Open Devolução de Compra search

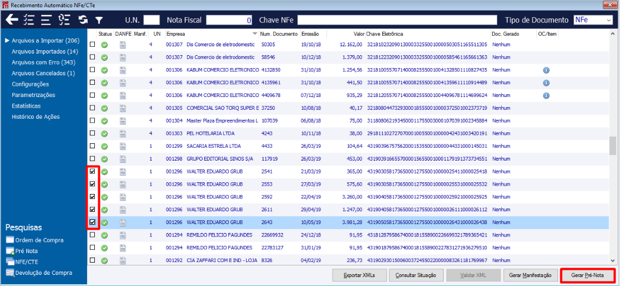(39, 273)
